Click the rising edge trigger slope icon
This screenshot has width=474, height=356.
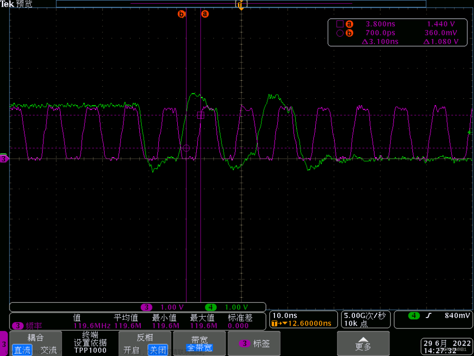[428, 316]
